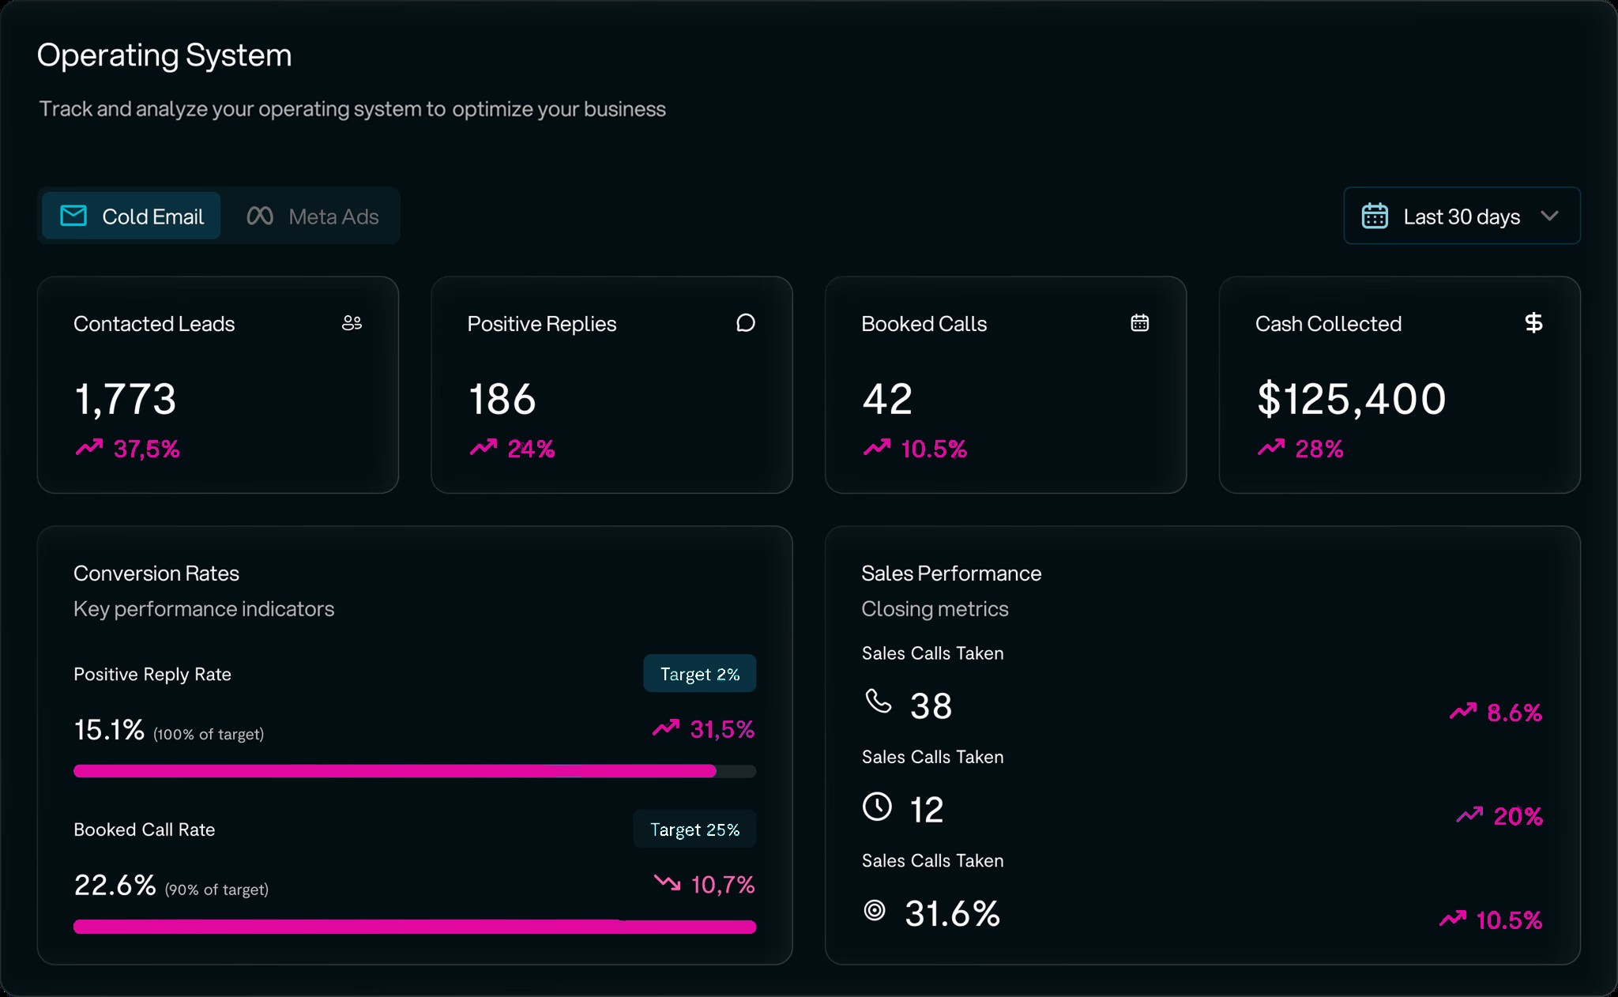Click the trend arrow next to 37,5%
This screenshot has height=997, width=1618.
pos(89,448)
